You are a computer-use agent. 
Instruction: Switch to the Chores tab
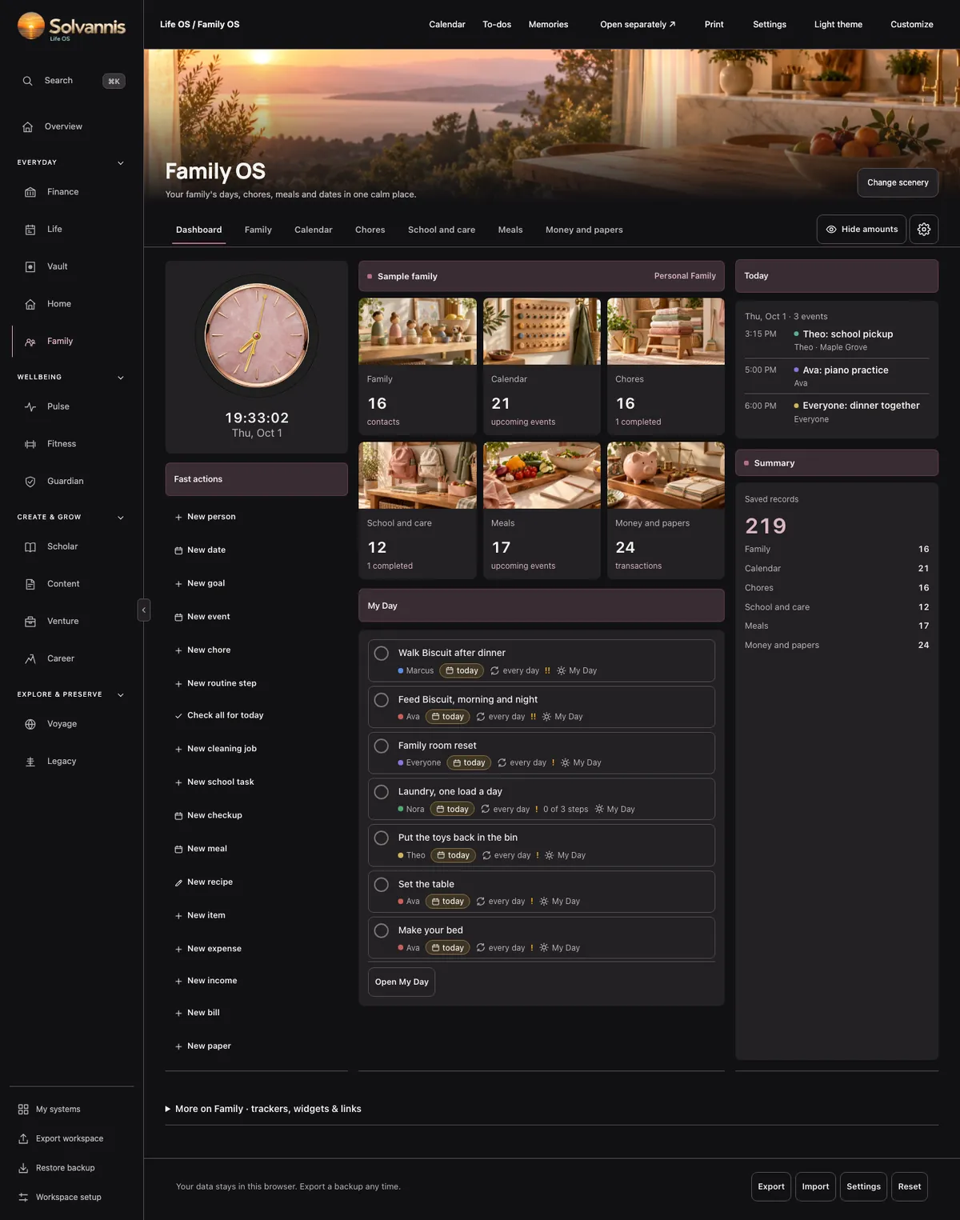click(x=370, y=230)
